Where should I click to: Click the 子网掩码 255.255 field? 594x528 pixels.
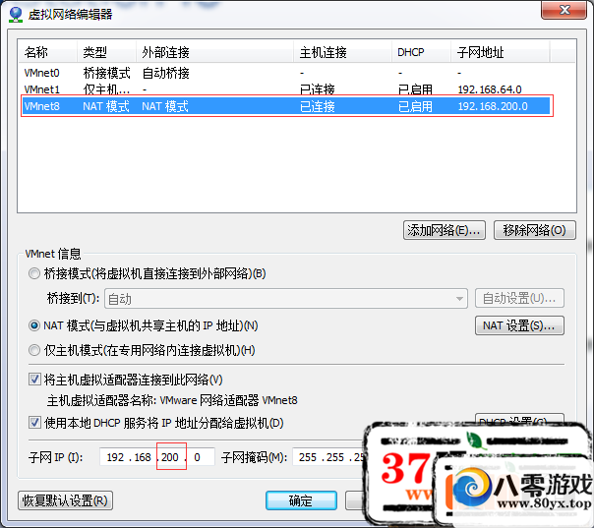[x=328, y=457]
